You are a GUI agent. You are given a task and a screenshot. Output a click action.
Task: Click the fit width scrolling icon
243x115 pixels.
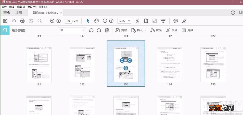click(x=137, y=21)
